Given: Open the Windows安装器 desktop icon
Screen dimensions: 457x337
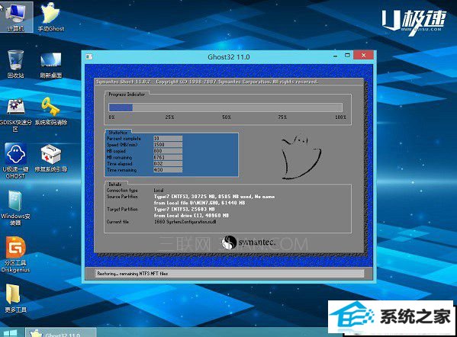Looking at the screenshot, I should (15, 208).
